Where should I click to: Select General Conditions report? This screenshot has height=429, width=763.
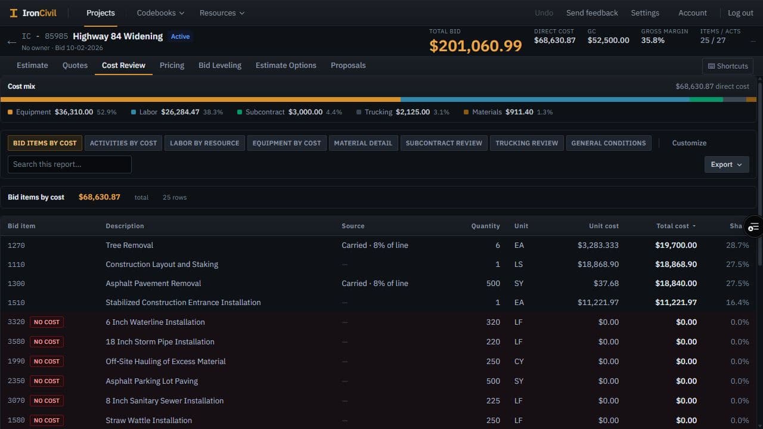point(609,143)
